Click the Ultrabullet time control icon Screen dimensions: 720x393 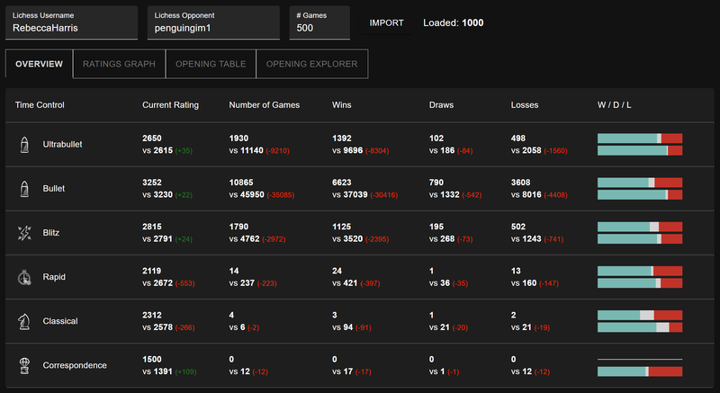click(25, 145)
